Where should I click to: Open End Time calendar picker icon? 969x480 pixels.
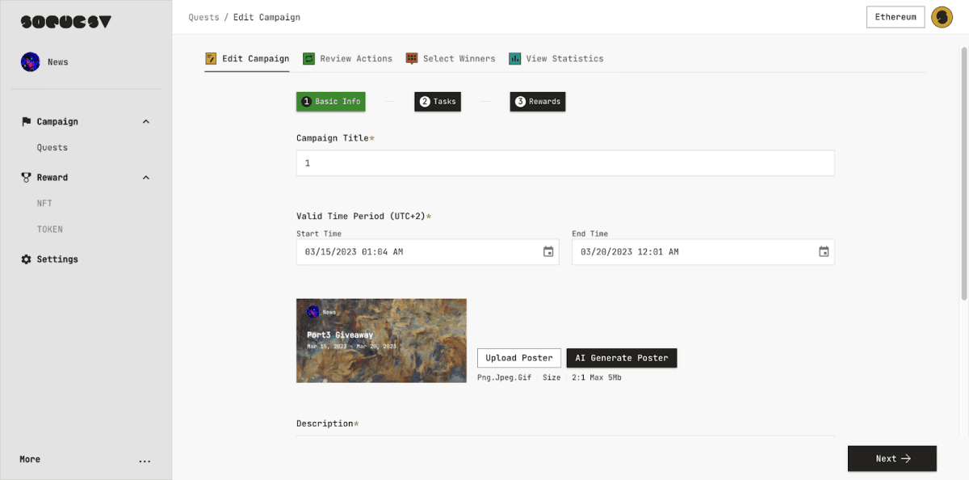(x=824, y=252)
